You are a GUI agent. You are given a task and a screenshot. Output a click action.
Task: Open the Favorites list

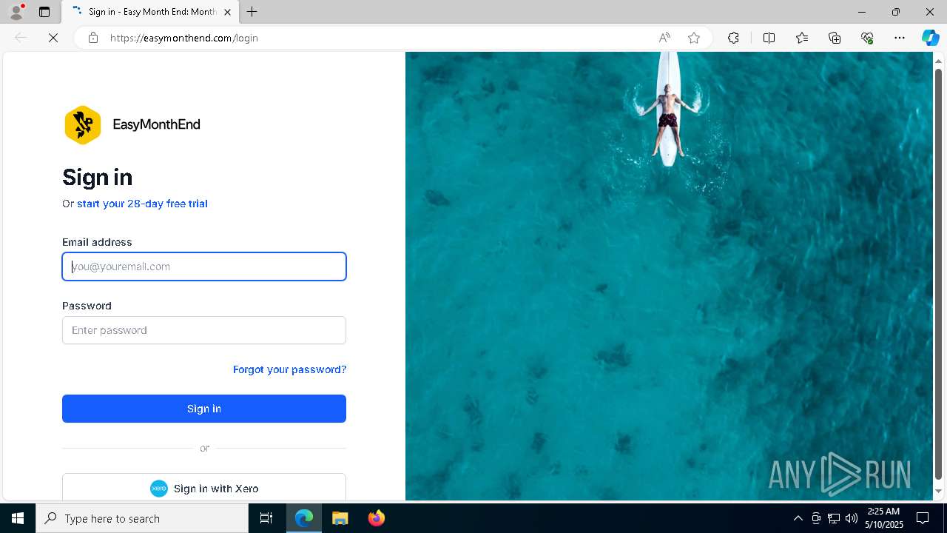pos(802,38)
